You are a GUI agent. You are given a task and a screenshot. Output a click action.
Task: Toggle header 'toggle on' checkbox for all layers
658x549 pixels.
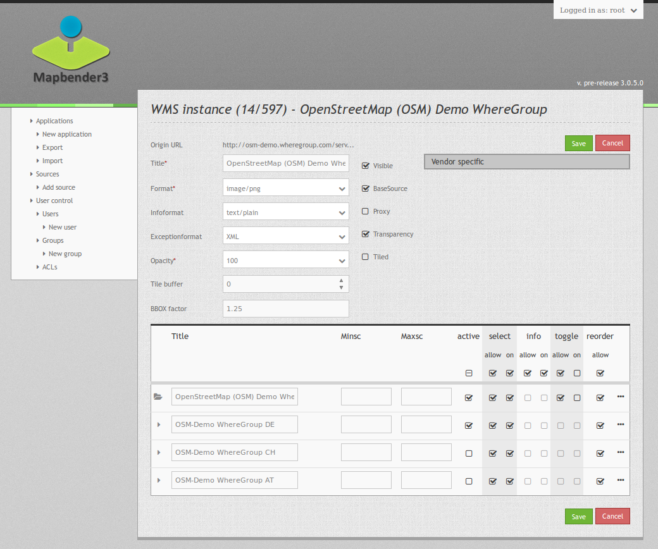pyautogui.click(x=577, y=373)
